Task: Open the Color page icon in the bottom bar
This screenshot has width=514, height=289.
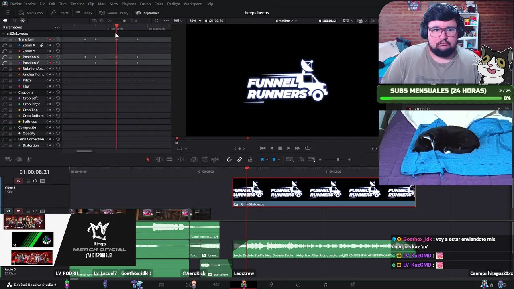Action: coord(298,285)
